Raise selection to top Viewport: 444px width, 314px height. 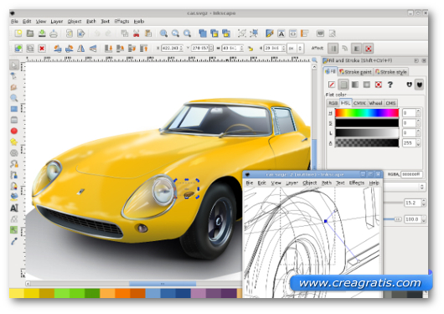point(144,49)
